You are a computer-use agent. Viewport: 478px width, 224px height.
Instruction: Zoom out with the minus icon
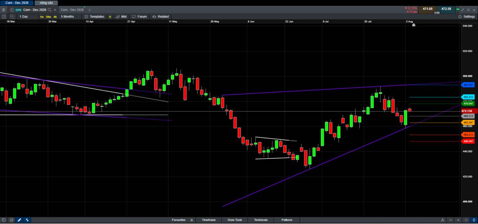coord(451,220)
